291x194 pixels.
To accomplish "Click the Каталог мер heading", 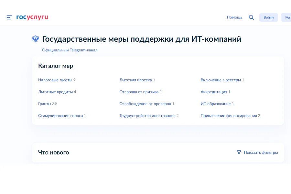I will (x=56, y=66).
